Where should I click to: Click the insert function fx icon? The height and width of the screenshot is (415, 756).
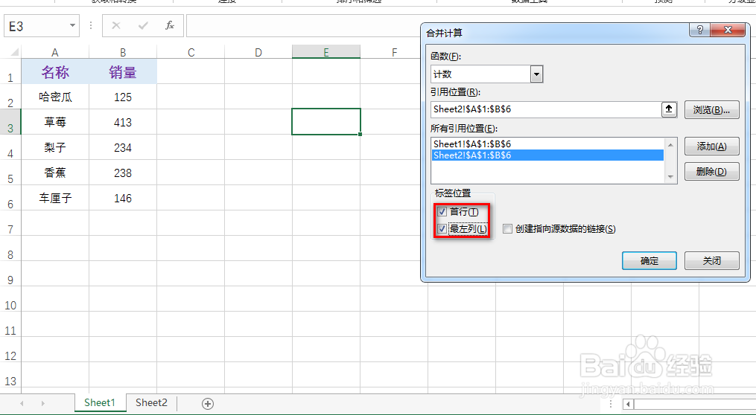[169, 25]
